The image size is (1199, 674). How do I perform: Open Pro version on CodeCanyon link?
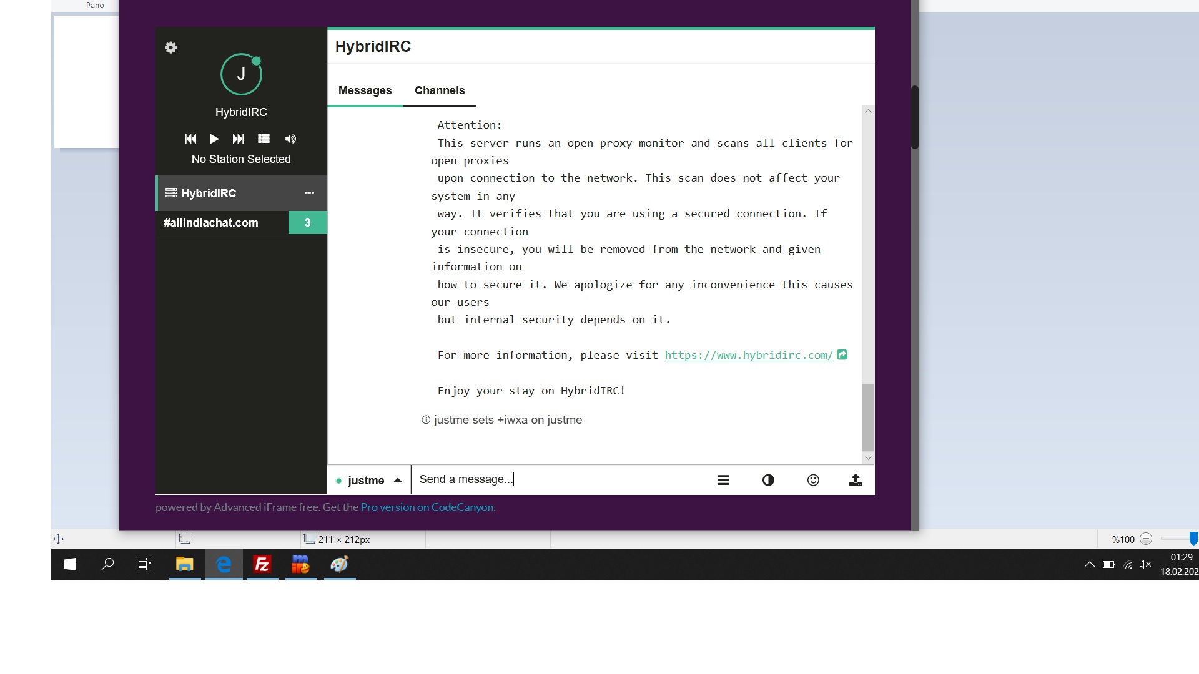(428, 507)
